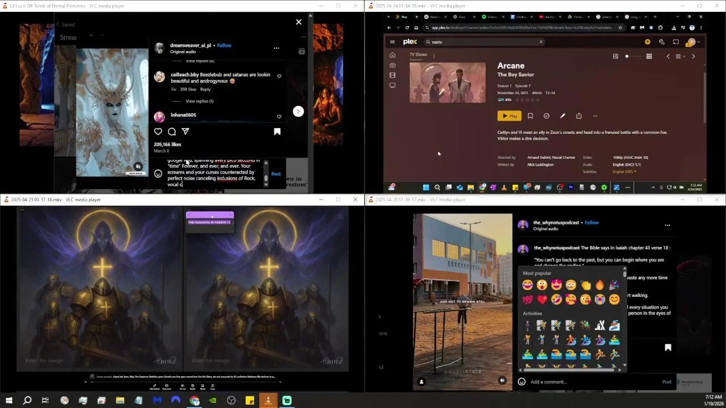Click Follow next to dreamweaver_ai_pl
Image resolution: width=726 pixels, height=408 pixels.
click(x=224, y=45)
